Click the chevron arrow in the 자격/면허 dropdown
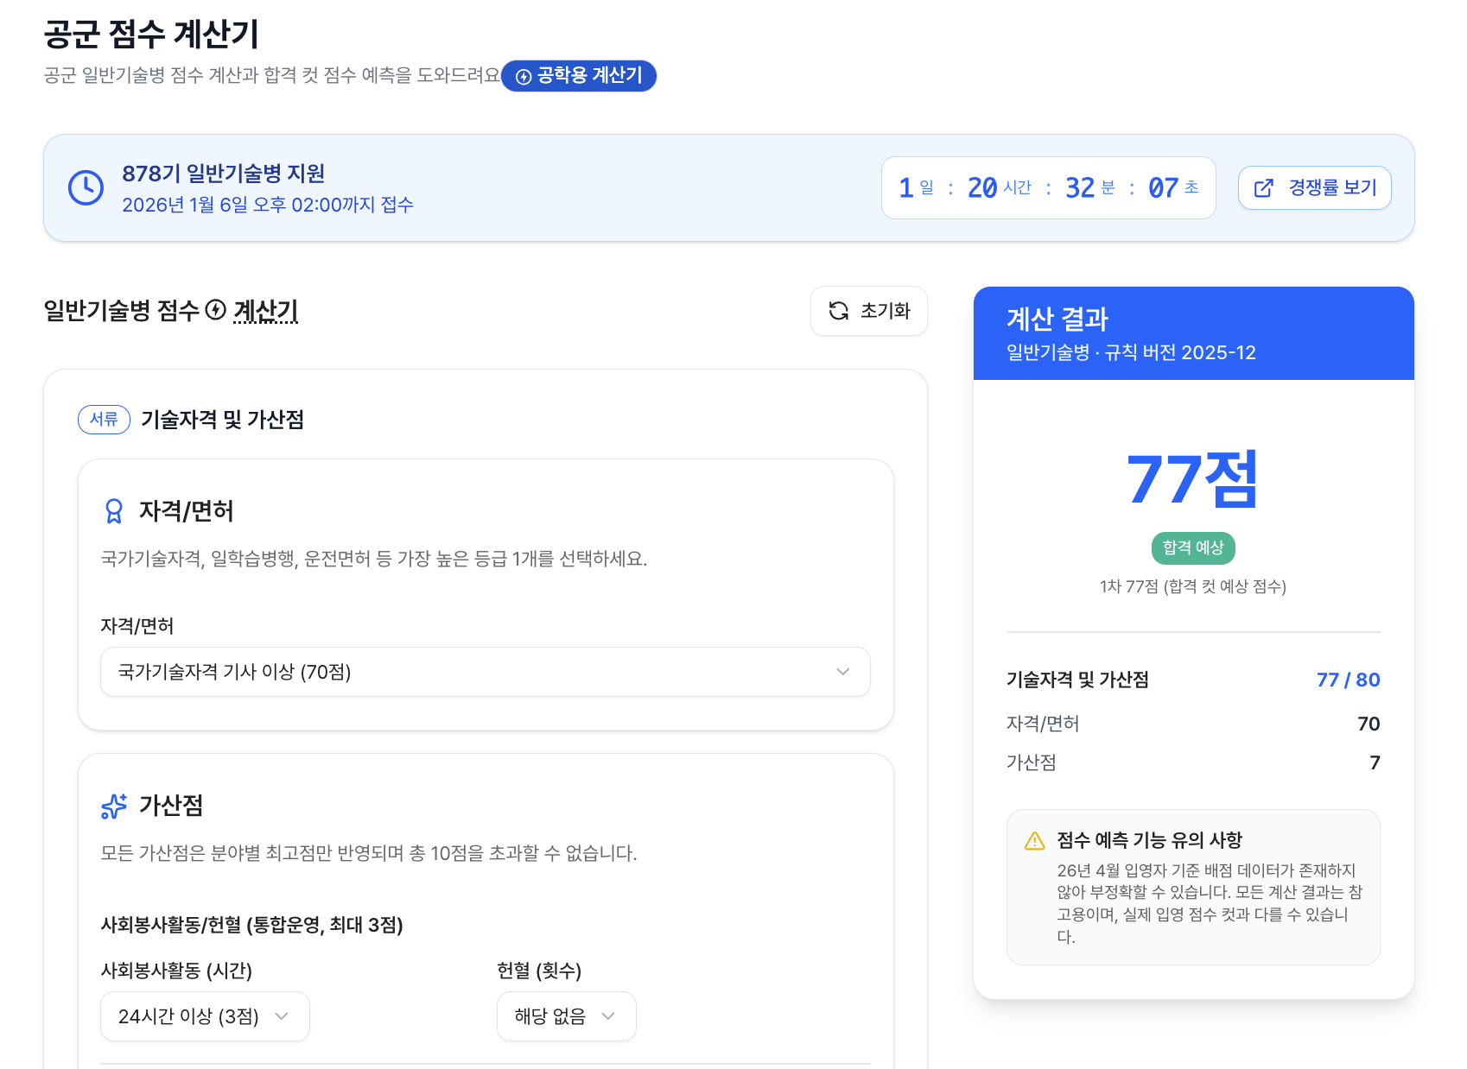Viewport: 1467px width, 1069px height. click(x=842, y=672)
